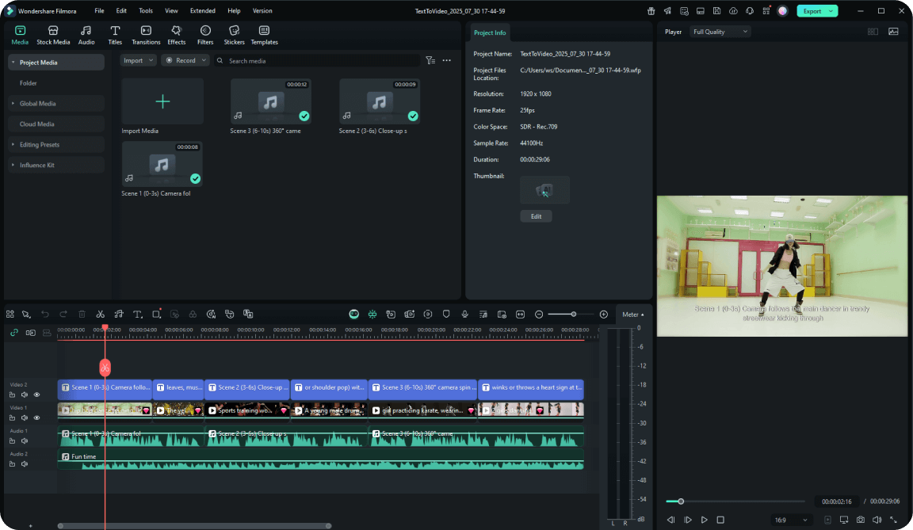The width and height of the screenshot is (913, 530).
Task: Open the View menu
Action: coord(171,11)
